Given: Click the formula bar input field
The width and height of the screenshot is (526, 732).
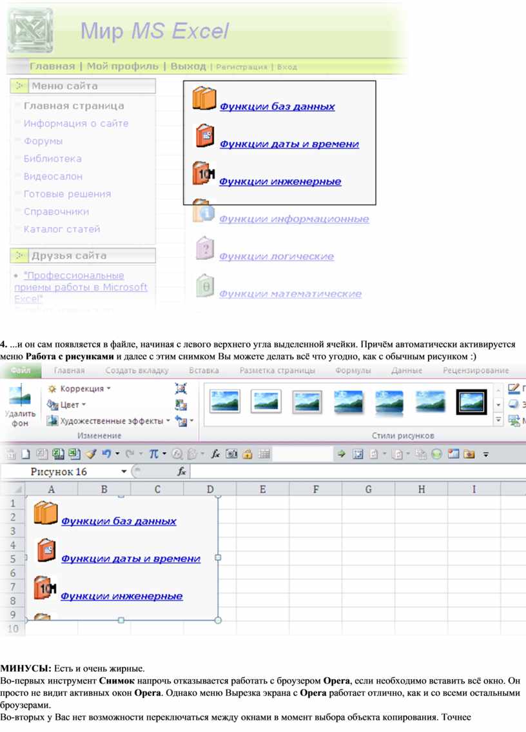Looking at the screenshot, I should tap(355, 472).
